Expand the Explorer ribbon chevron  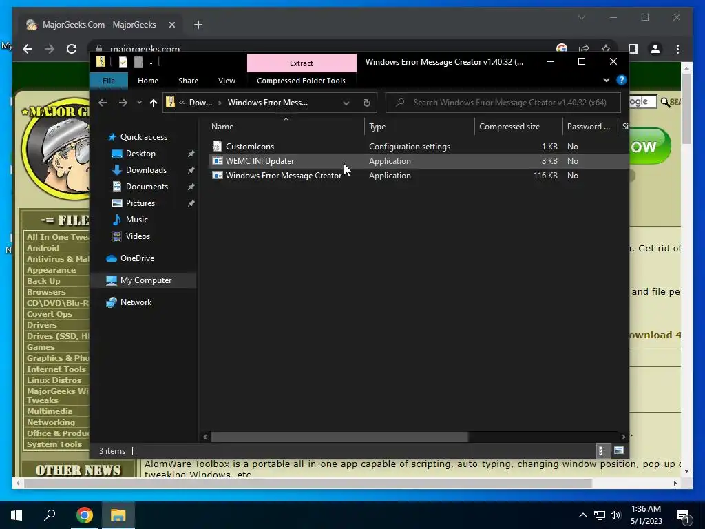pos(606,80)
